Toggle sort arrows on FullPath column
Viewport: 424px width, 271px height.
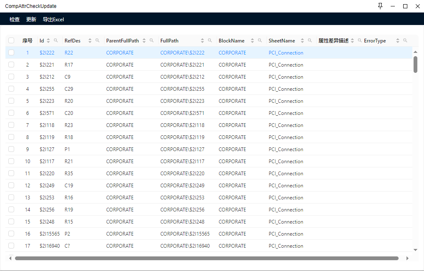tap(202, 41)
